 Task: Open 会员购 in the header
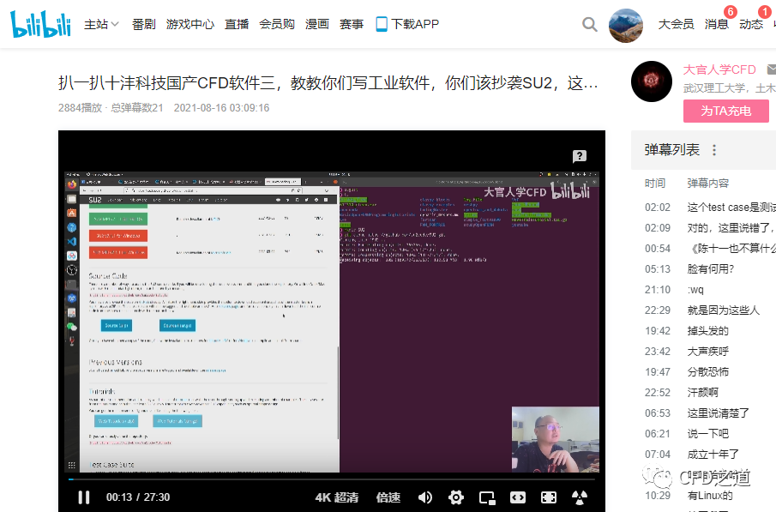[x=277, y=24]
